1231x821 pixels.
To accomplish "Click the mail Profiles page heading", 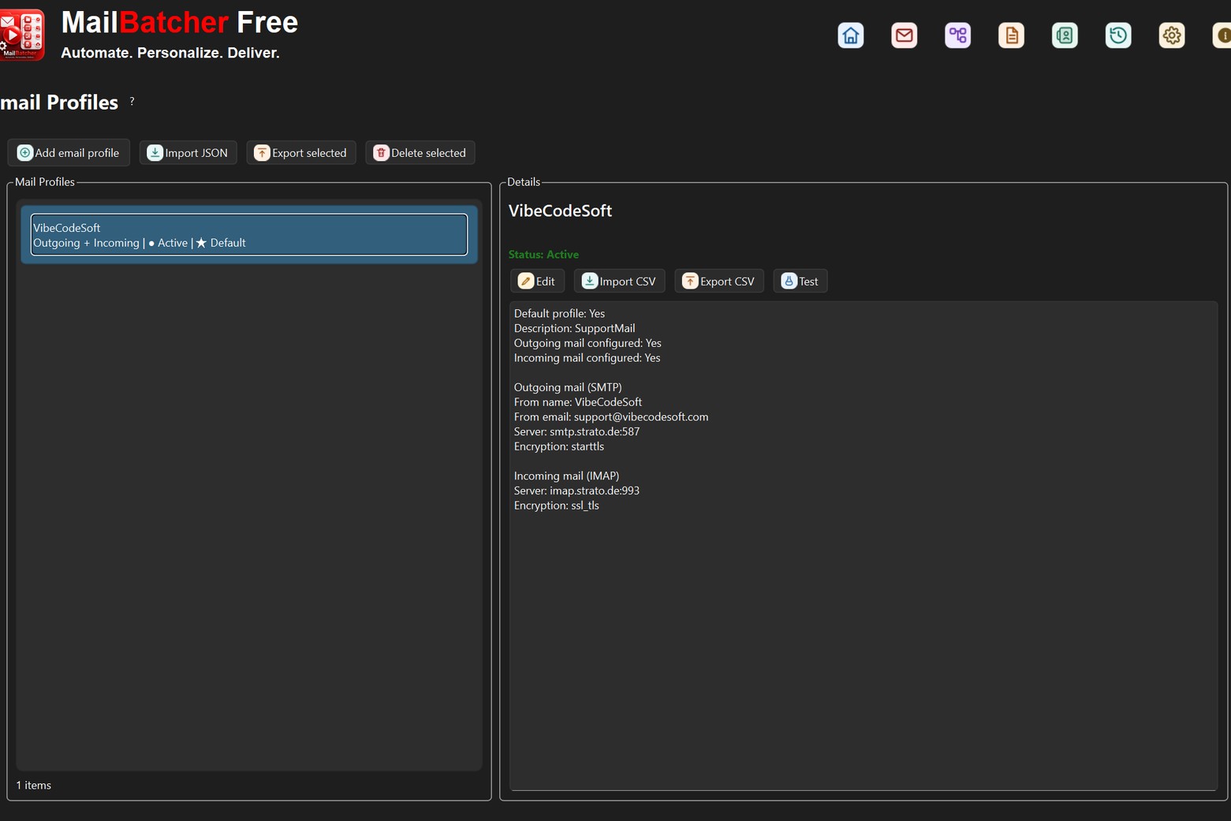I will (x=59, y=103).
